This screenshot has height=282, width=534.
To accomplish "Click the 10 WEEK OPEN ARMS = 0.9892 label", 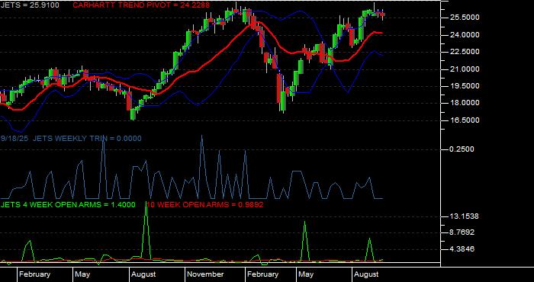I will click(205, 204).
